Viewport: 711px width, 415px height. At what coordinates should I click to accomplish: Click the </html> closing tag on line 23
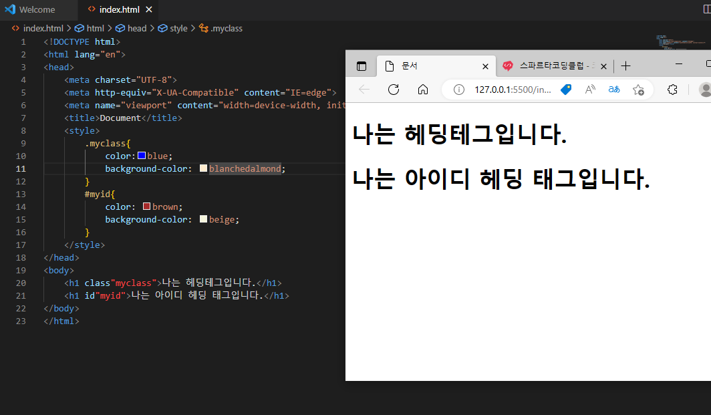click(61, 321)
